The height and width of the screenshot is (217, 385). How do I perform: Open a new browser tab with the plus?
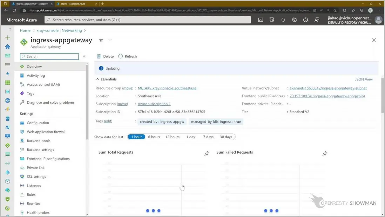pos(102,4)
